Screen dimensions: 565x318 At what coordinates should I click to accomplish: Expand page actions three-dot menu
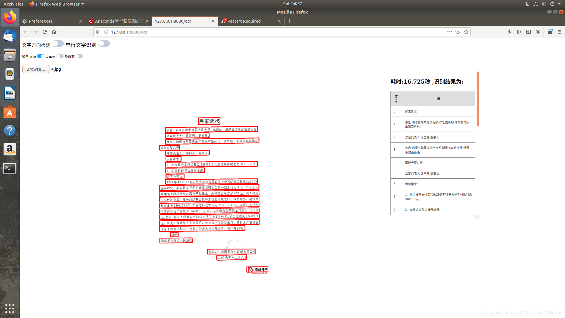coord(449,32)
